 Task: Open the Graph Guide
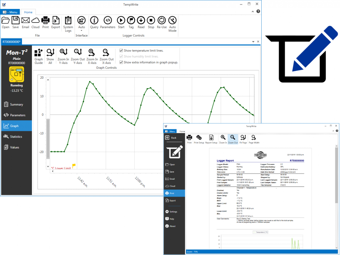[39, 56]
